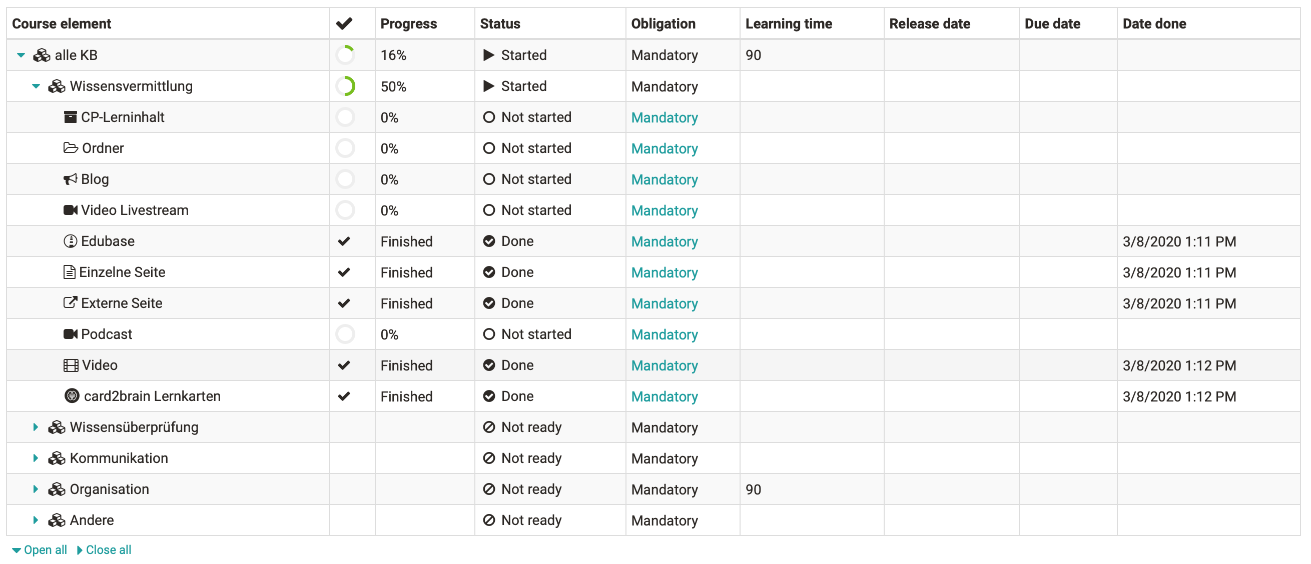Click the Wissensvermittlung 50% progress circle
This screenshot has width=1311, height=564.
pyautogui.click(x=345, y=86)
